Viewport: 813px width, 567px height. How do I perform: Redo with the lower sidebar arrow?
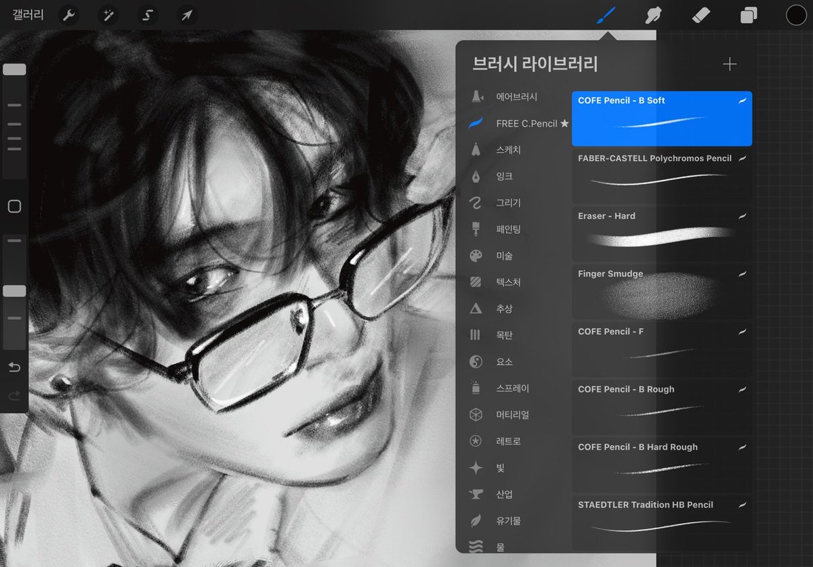(x=14, y=396)
